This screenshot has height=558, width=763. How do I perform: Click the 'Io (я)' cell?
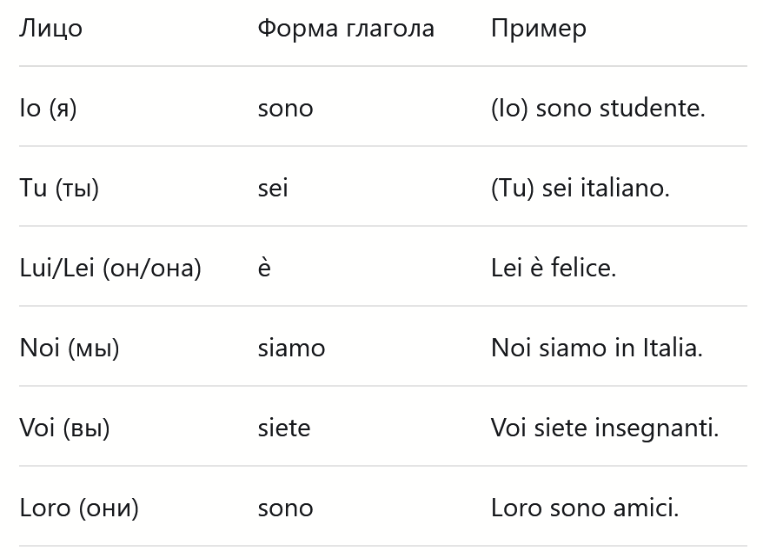click(x=48, y=109)
